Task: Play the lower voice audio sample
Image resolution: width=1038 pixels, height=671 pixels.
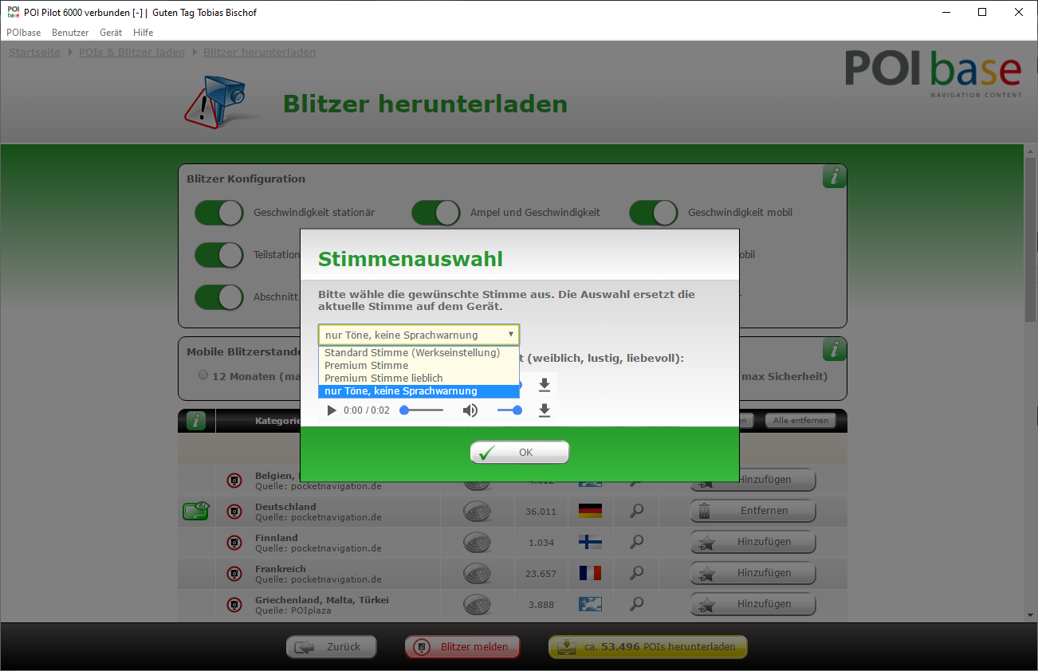Action: tap(332, 410)
